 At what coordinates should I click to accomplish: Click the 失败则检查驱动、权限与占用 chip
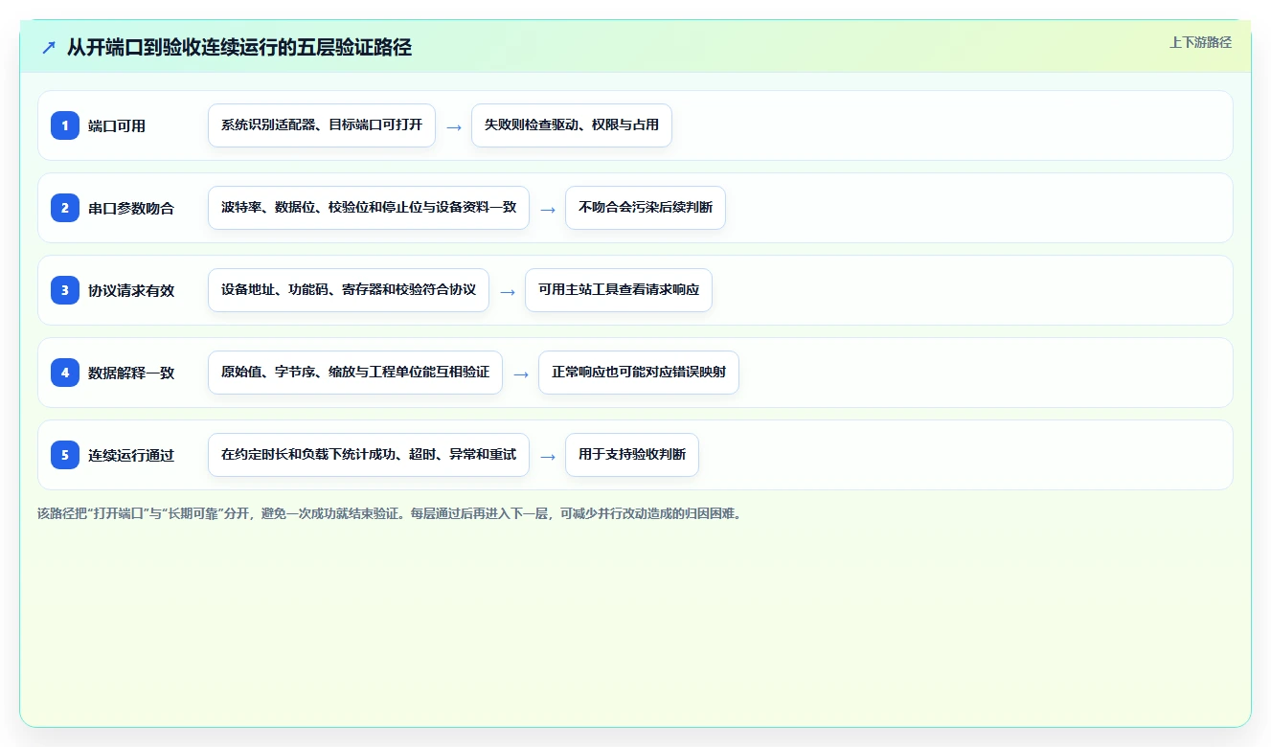[572, 125]
